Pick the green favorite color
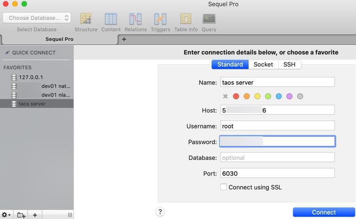356x219 pixels. tap(268, 96)
